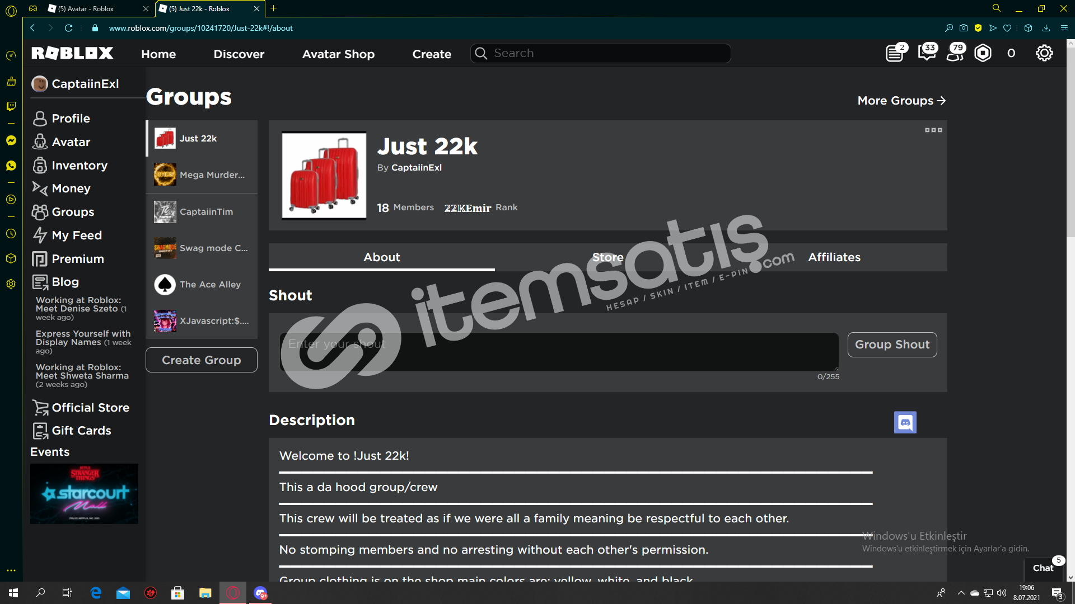This screenshot has width=1075, height=604.
Task: Switch to the About tab
Action: pos(382,257)
